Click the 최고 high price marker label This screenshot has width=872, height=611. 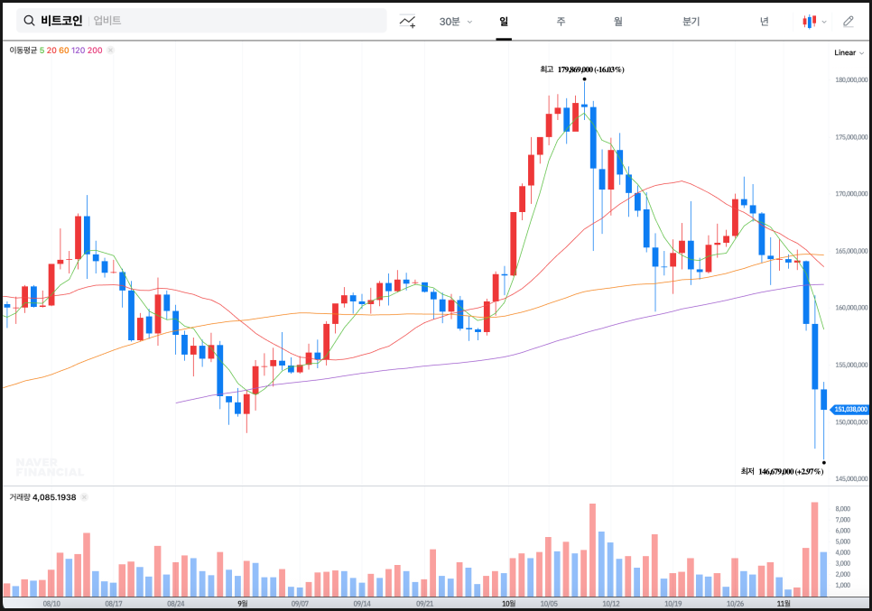[x=582, y=69]
